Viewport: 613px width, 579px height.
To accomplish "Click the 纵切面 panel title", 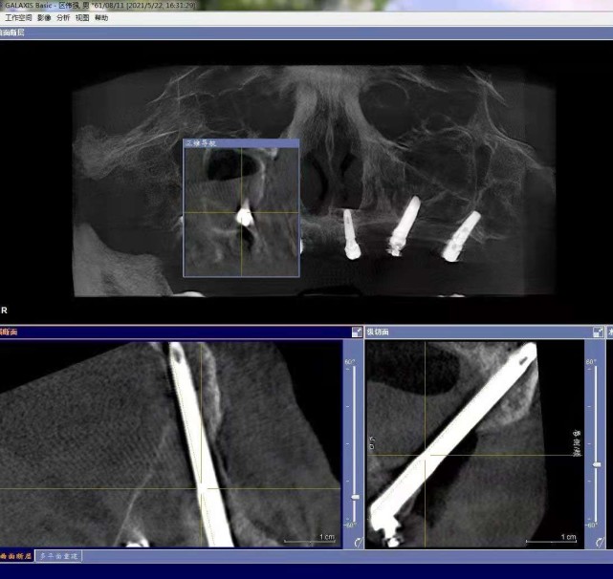I will 378,332.
